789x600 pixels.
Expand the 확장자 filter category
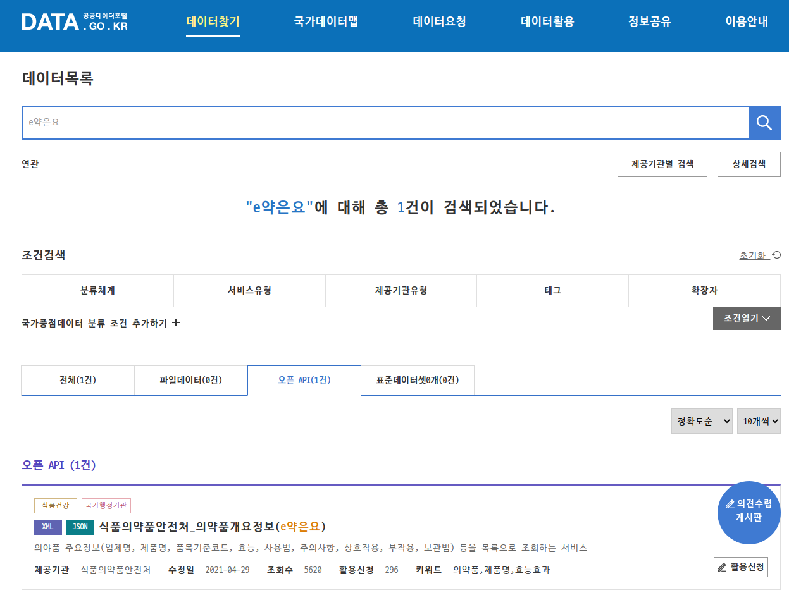pos(704,291)
